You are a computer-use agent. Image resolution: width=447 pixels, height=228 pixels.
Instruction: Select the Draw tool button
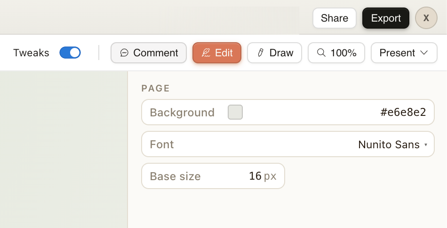pos(274,53)
